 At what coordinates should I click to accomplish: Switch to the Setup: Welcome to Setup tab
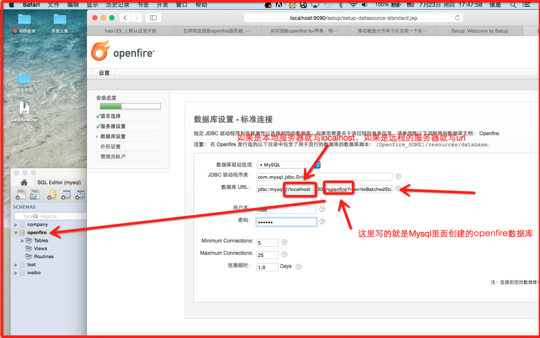pos(479,31)
